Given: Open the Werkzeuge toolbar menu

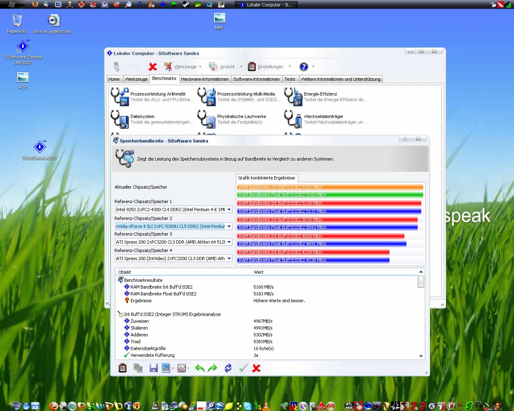Looking at the screenshot, I should [182, 67].
